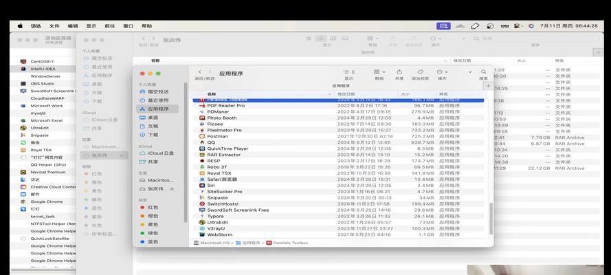This screenshot has width=611, height=275.
Task: Click the Share (共享) toolbar icon
Action: (399, 72)
